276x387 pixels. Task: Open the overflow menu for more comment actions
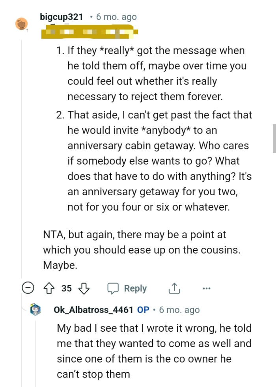click(206, 288)
